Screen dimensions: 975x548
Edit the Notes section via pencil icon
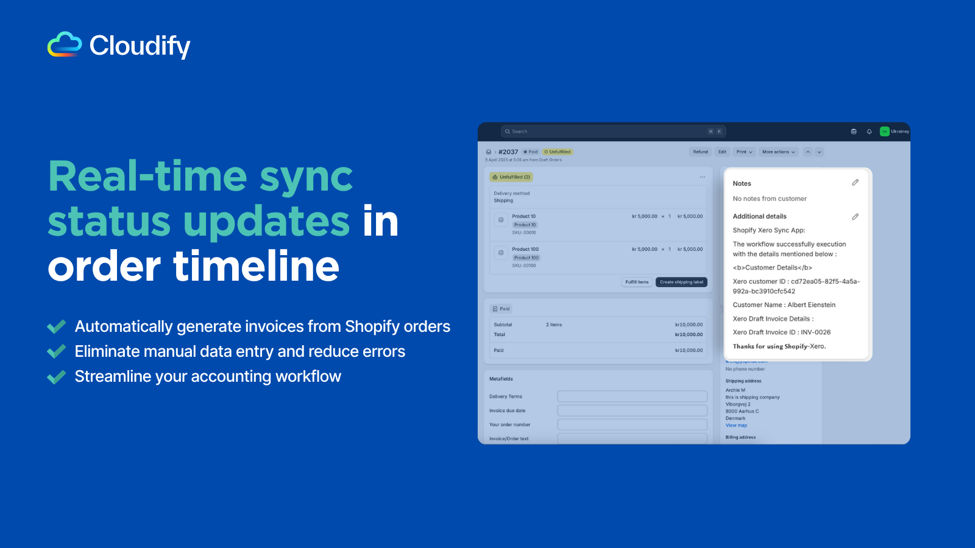point(855,182)
